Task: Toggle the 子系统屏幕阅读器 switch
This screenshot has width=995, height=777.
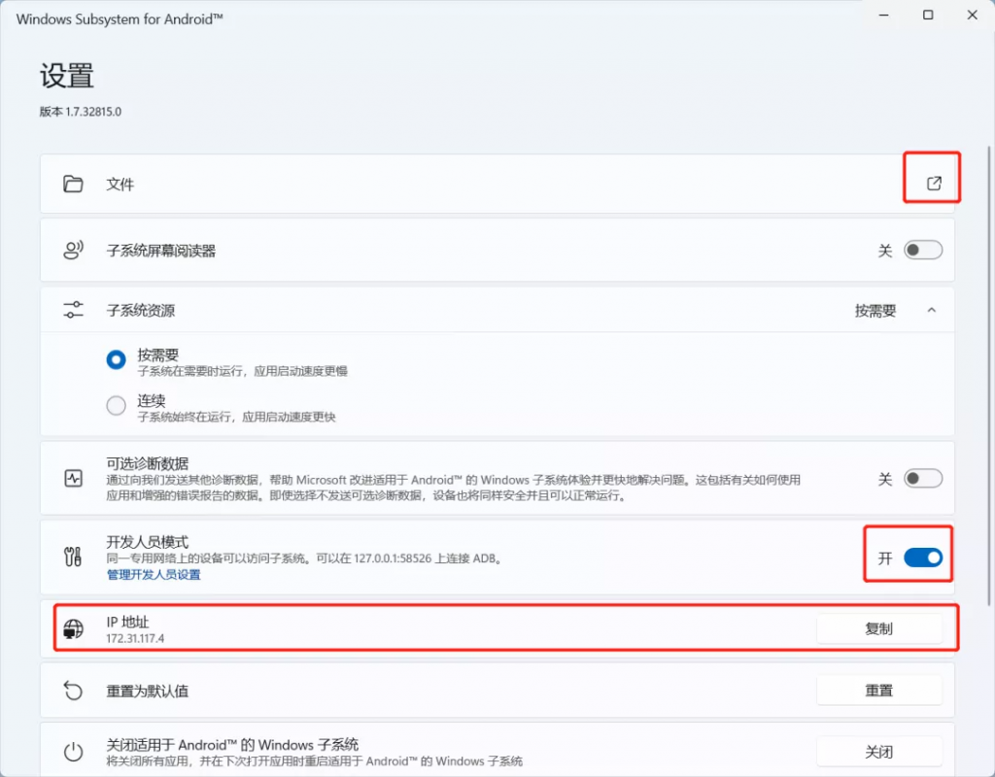Action: pos(923,250)
